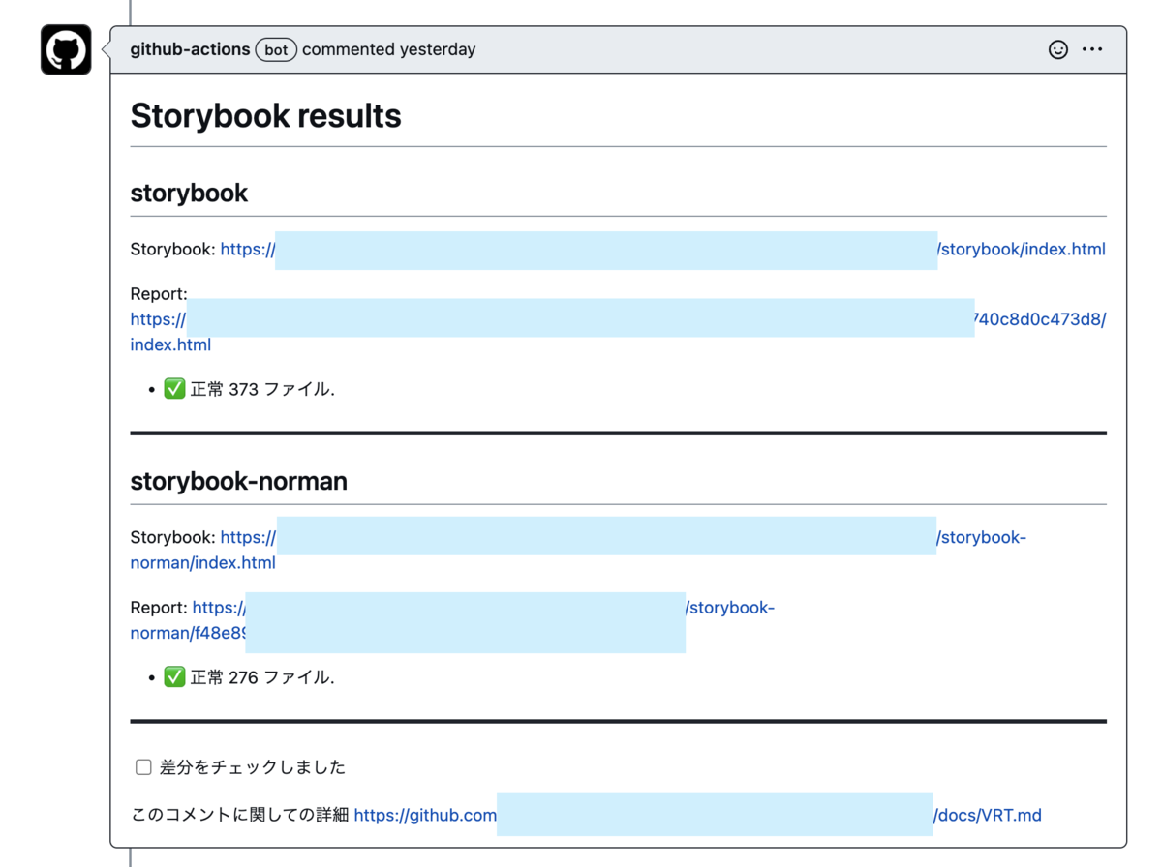Open the storybook/index.html Storybook link

coord(662,250)
